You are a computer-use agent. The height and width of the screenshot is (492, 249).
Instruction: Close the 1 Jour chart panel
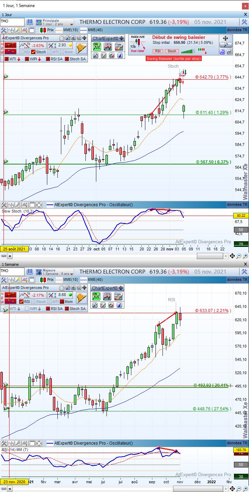(245, 14)
